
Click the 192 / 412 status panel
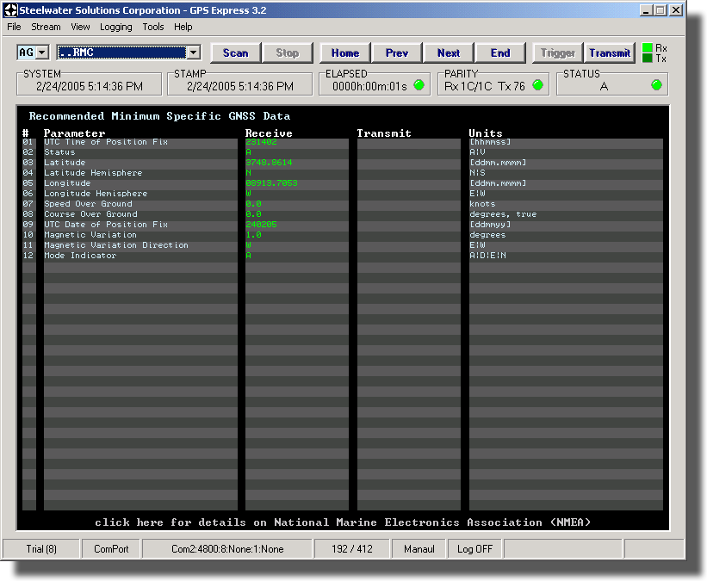pyautogui.click(x=351, y=549)
